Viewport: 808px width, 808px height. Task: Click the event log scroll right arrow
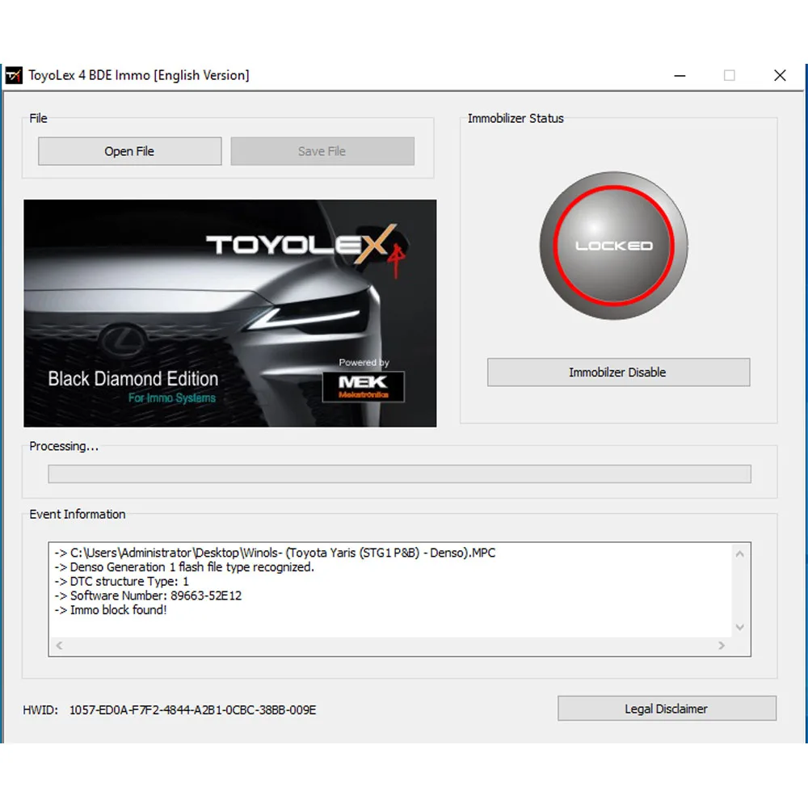point(722,645)
